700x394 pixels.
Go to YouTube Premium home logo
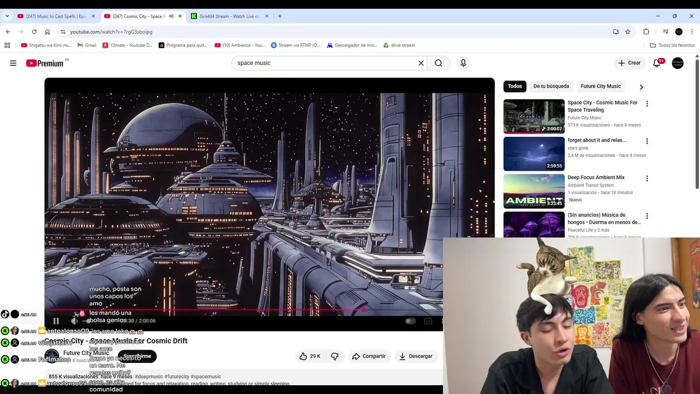pyautogui.click(x=45, y=63)
